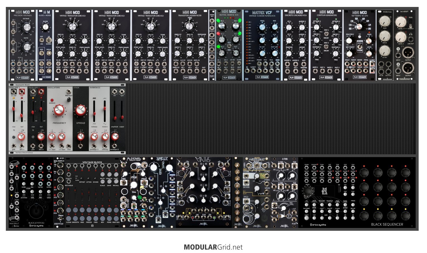Viewport: 427px width, 253px height.
Task: Click the FREQ-CV jack on Transistor Ladder Filter
Action: tap(176, 71)
